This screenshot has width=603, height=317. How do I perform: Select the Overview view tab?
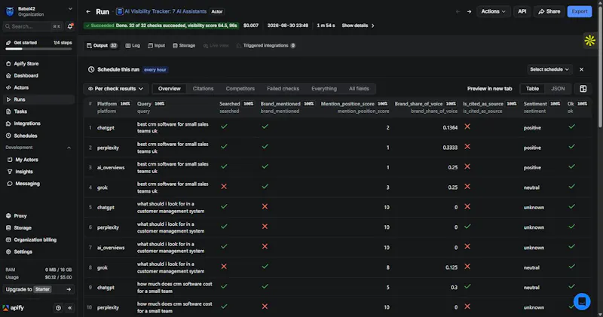coord(169,89)
